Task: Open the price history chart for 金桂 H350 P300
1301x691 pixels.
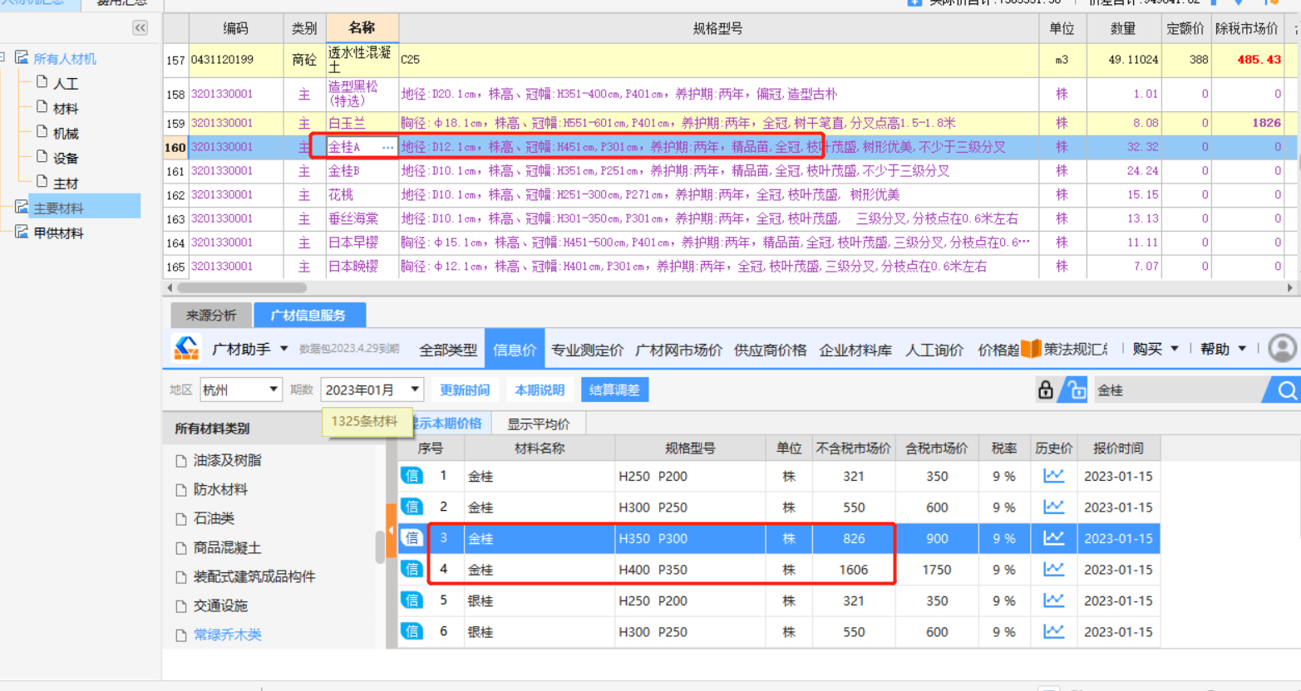Action: (x=1053, y=538)
